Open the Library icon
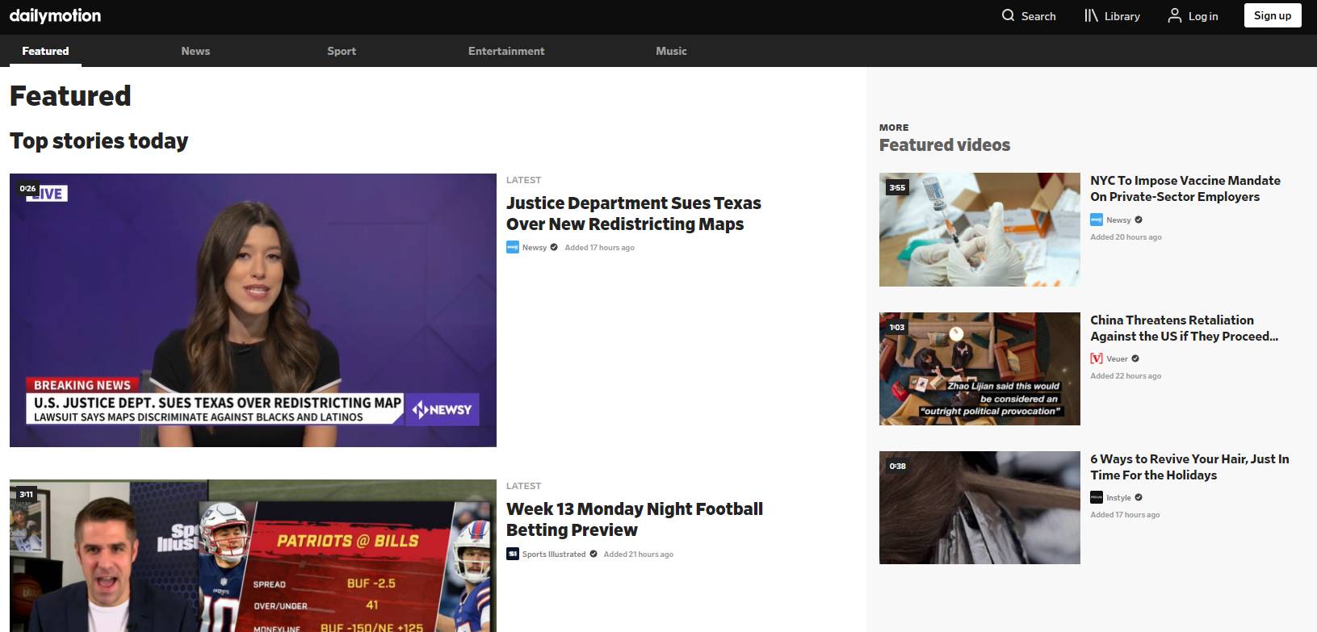Viewport: 1317px width, 632px height. (1091, 15)
